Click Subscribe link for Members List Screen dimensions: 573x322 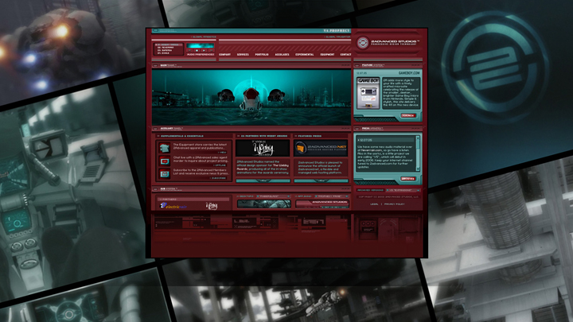click(218, 178)
